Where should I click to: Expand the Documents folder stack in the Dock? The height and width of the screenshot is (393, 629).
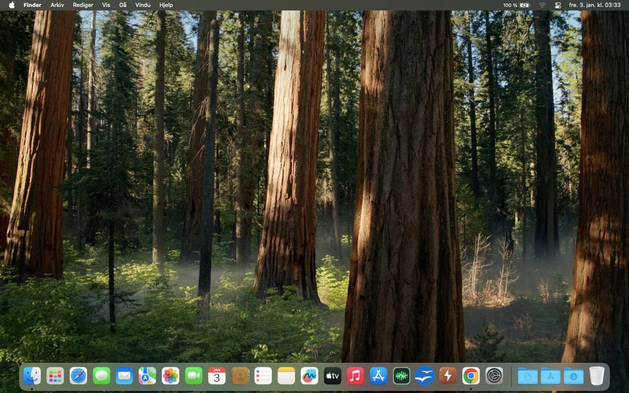[x=527, y=375]
